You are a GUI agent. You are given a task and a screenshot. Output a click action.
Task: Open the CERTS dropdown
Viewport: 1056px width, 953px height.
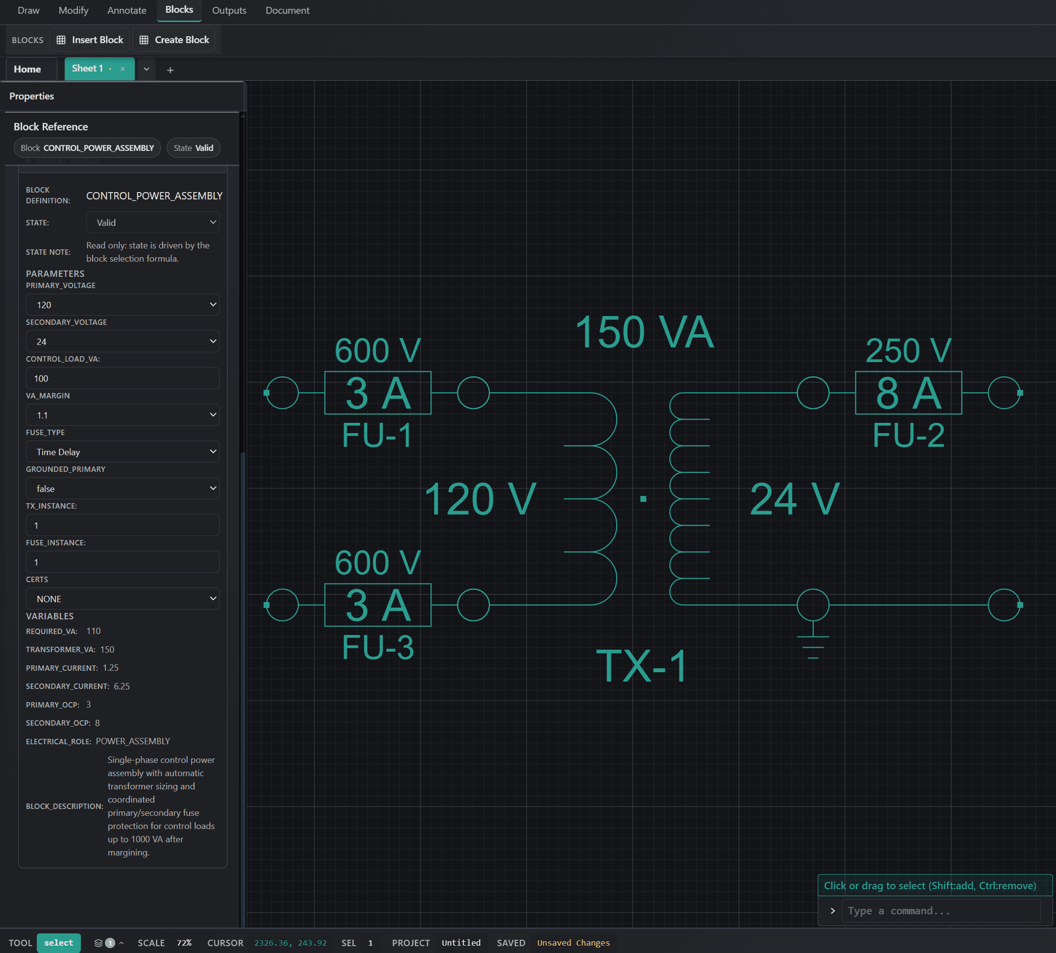pyautogui.click(x=123, y=599)
